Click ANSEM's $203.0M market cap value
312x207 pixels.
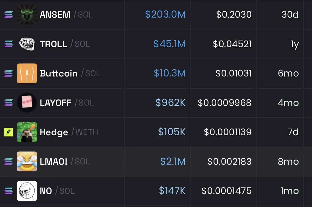(165, 15)
